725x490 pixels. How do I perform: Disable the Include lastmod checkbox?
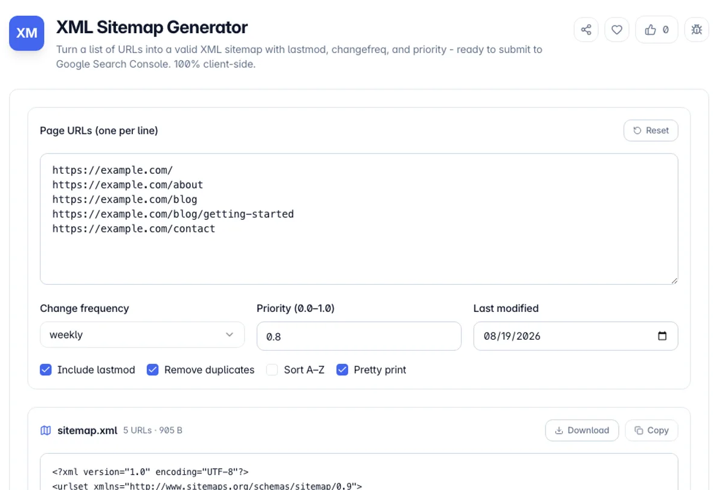pos(46,370)
